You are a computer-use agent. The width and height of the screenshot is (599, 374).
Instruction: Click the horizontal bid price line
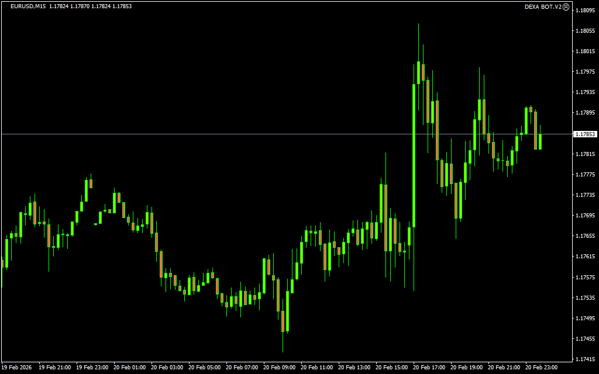pos(234,134)
